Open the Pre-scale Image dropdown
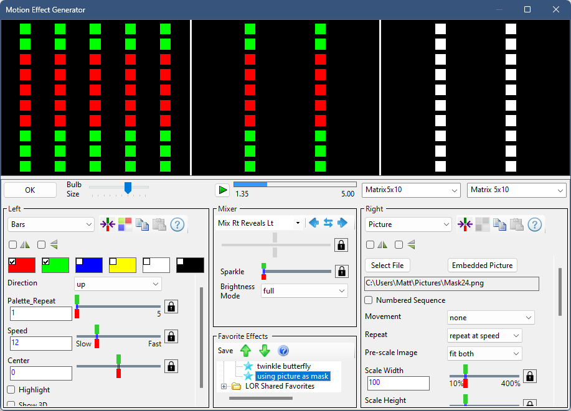Viewport: 571px width, 411px height. [484, 354]
